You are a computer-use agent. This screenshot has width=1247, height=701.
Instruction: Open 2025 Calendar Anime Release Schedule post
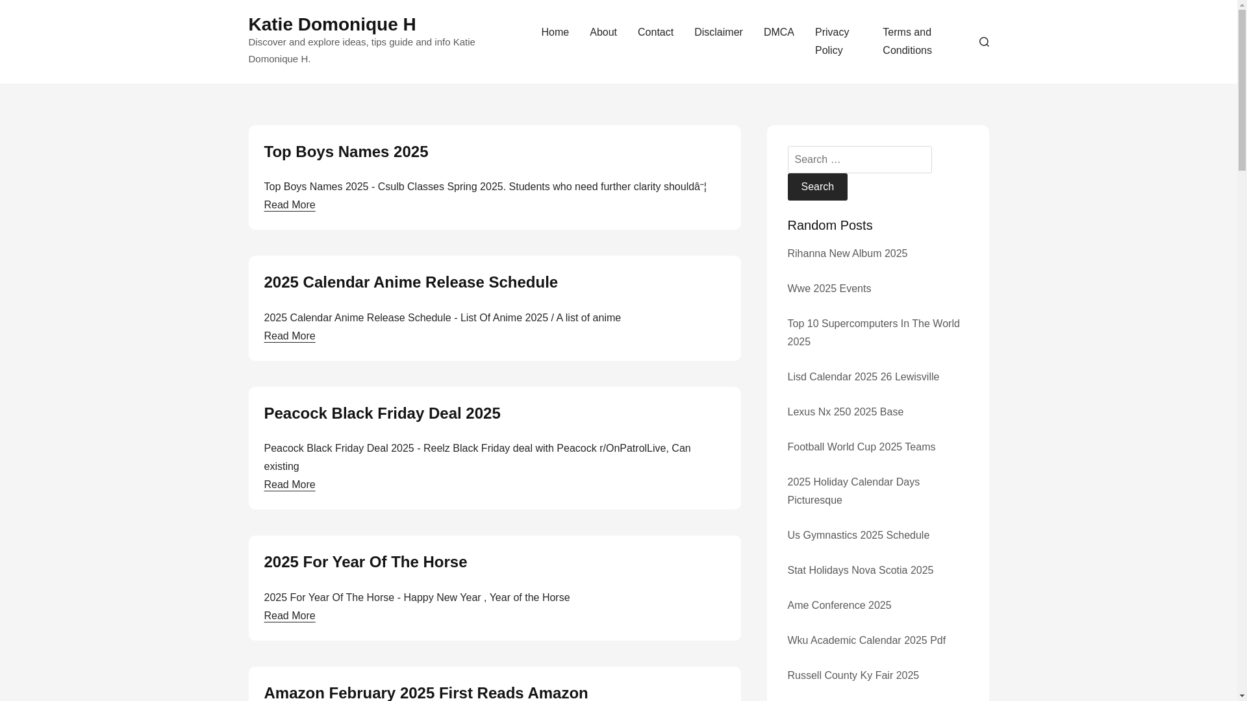point(410,282)
